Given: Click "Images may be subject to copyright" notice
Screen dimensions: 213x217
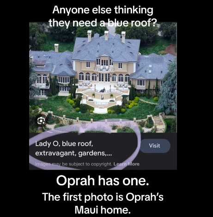Looking at the screenshot, I should [73, 164].
